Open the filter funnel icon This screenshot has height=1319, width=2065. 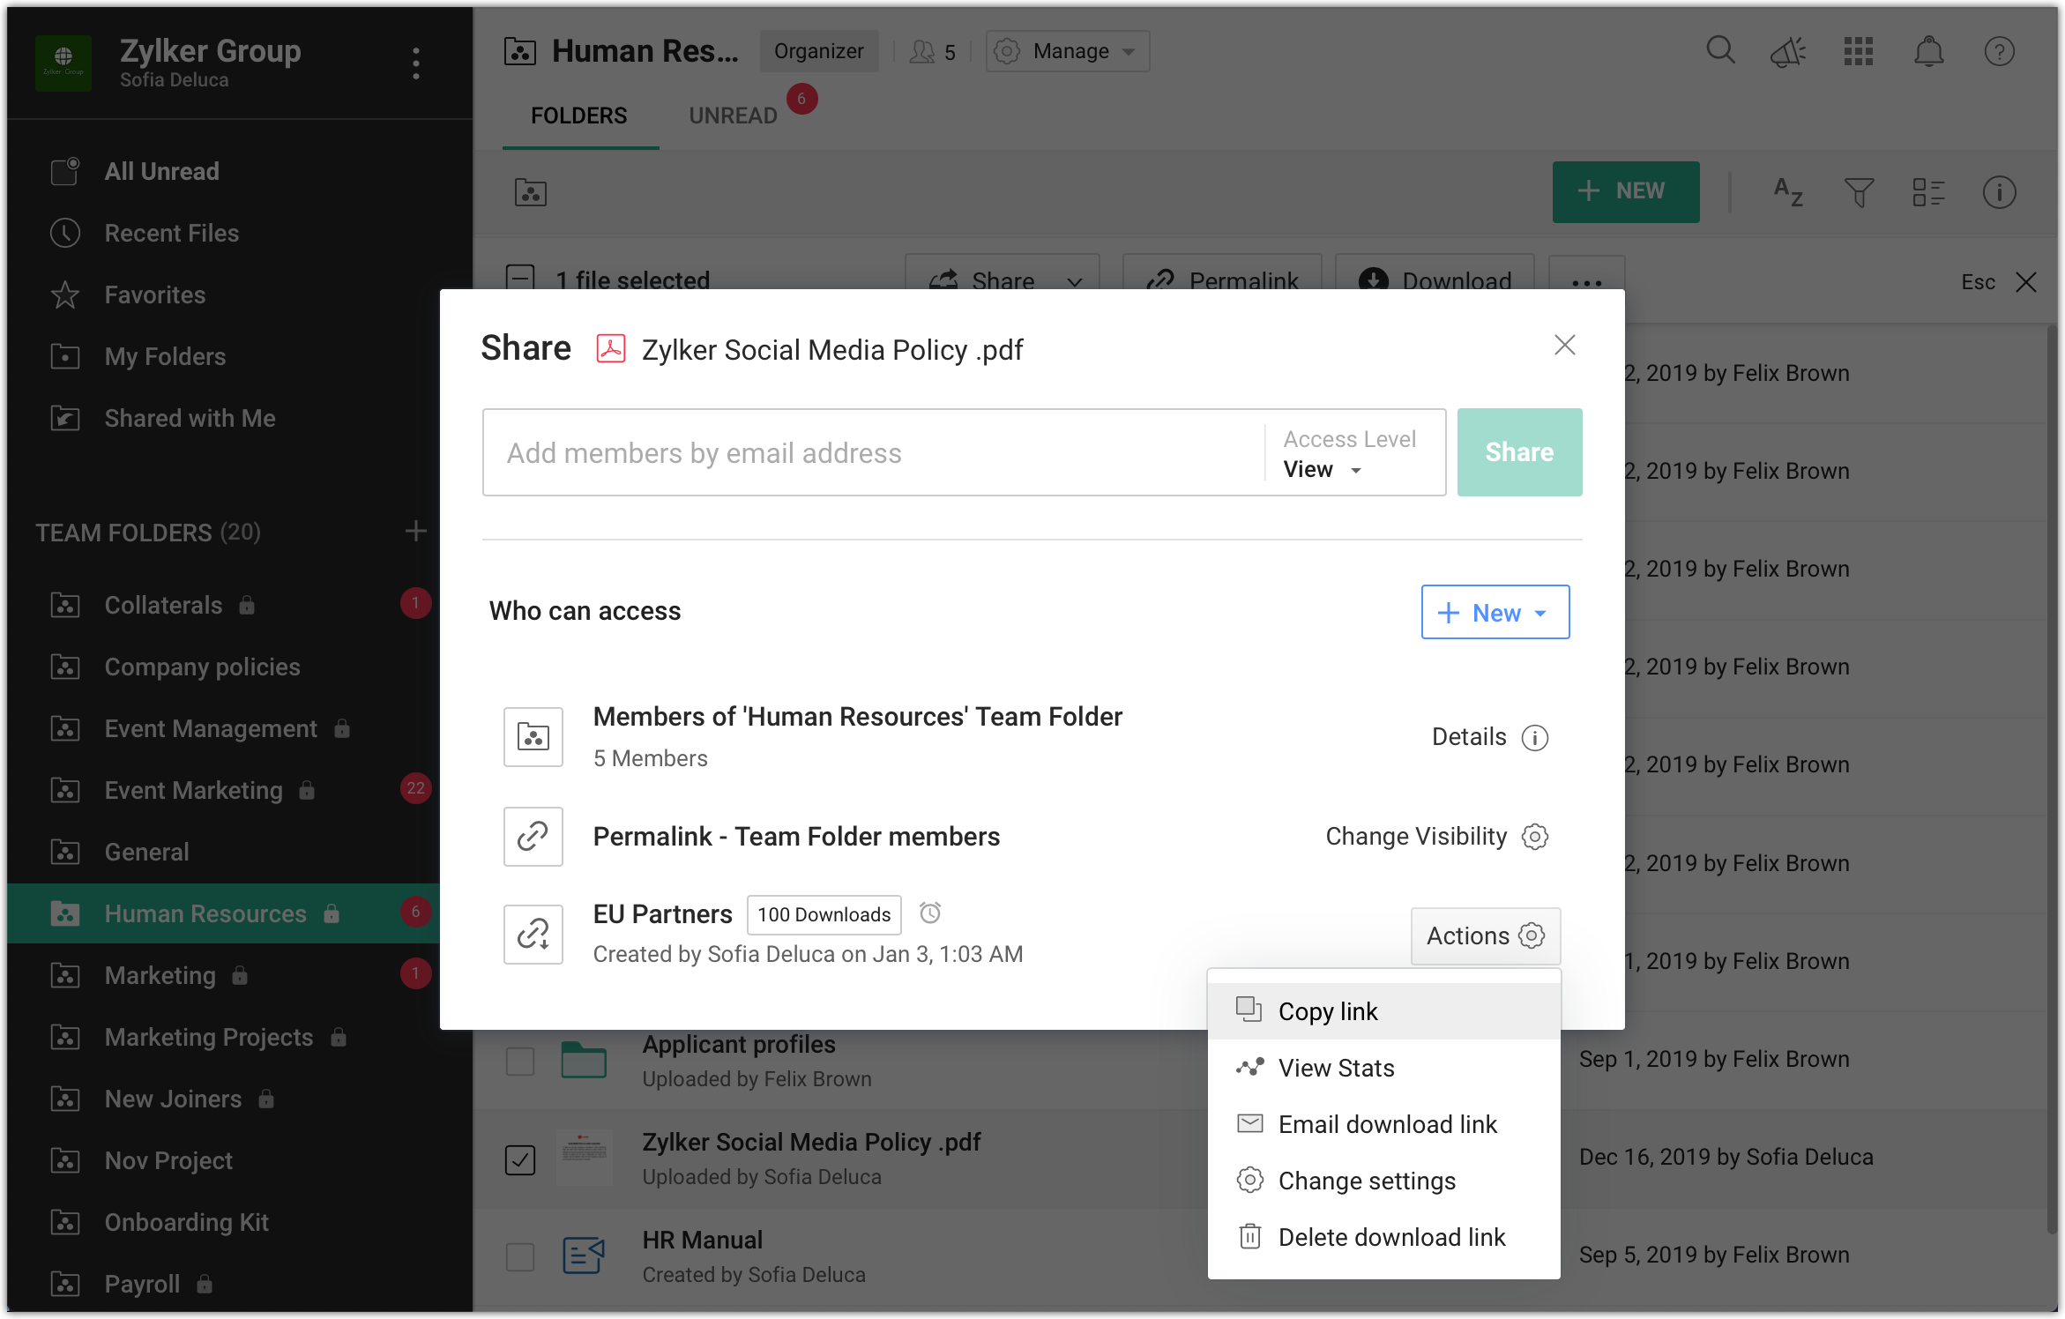[1859, 191]
